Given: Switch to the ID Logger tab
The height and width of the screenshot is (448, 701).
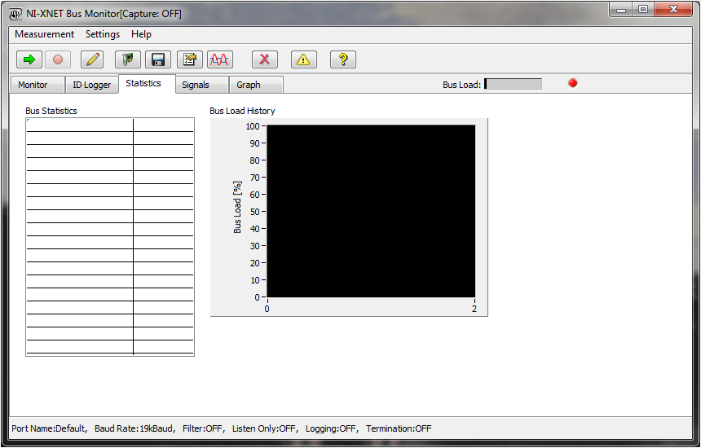Looking at the screenshot, I should click(91, 85).
